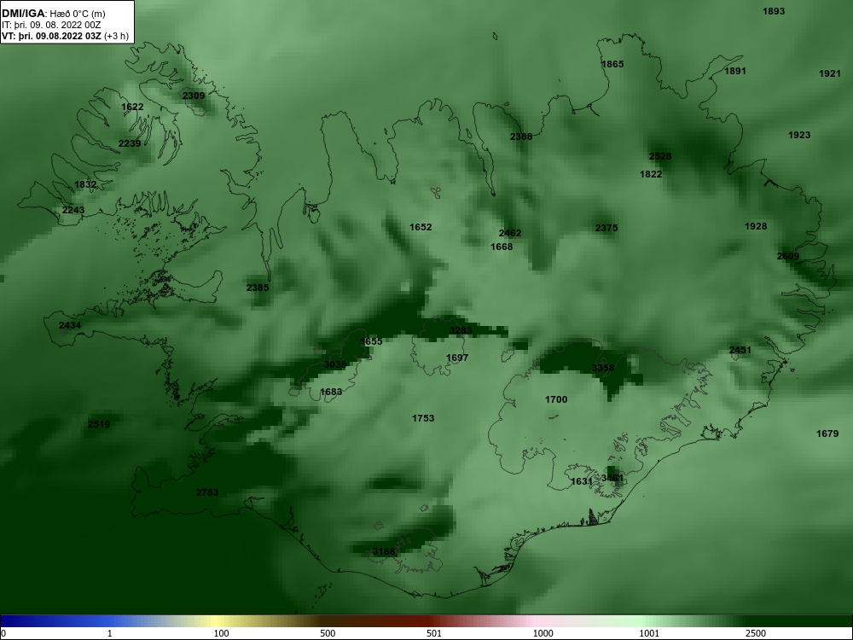Click the color scale label 1001
Viewport: 853px width, 640px height.
click(649, 633)
